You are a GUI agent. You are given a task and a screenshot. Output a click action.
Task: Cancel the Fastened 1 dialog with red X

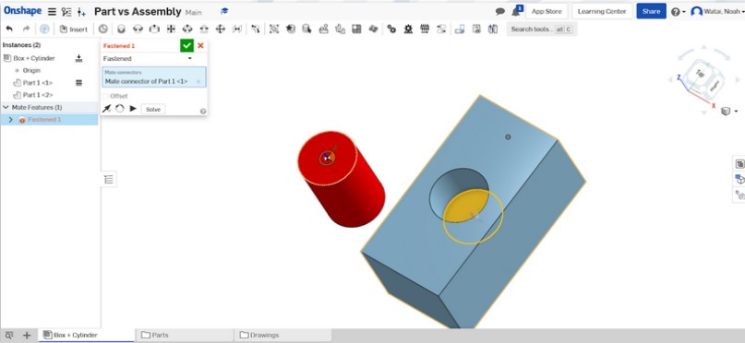pos(200,45)
